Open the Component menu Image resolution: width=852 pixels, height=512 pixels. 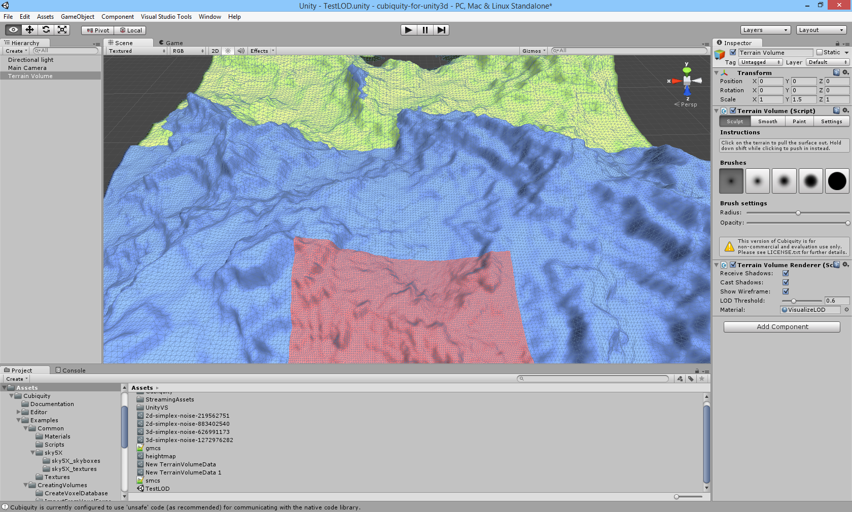(118, 17)
